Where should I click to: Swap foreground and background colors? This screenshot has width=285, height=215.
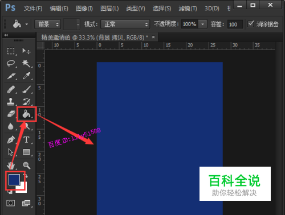pyautogui.click(x=26, y=176)
